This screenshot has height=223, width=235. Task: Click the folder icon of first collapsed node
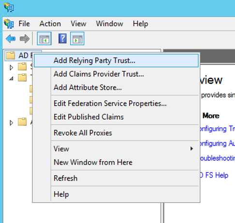(x=22, y=67)
